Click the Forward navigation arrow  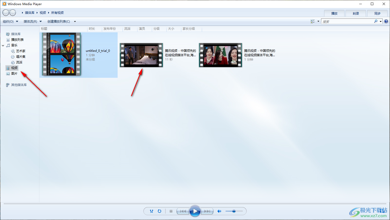[x=13, y=13]
